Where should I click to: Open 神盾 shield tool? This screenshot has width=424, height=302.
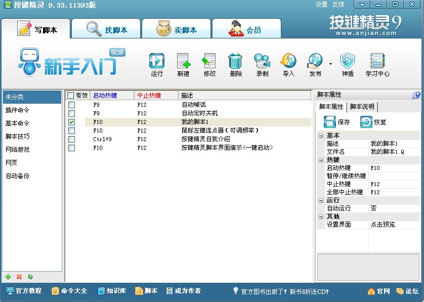point(348,65)
